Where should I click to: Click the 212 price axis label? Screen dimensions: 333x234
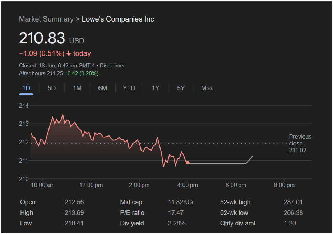pyautogui.click(x=24, y=142)
